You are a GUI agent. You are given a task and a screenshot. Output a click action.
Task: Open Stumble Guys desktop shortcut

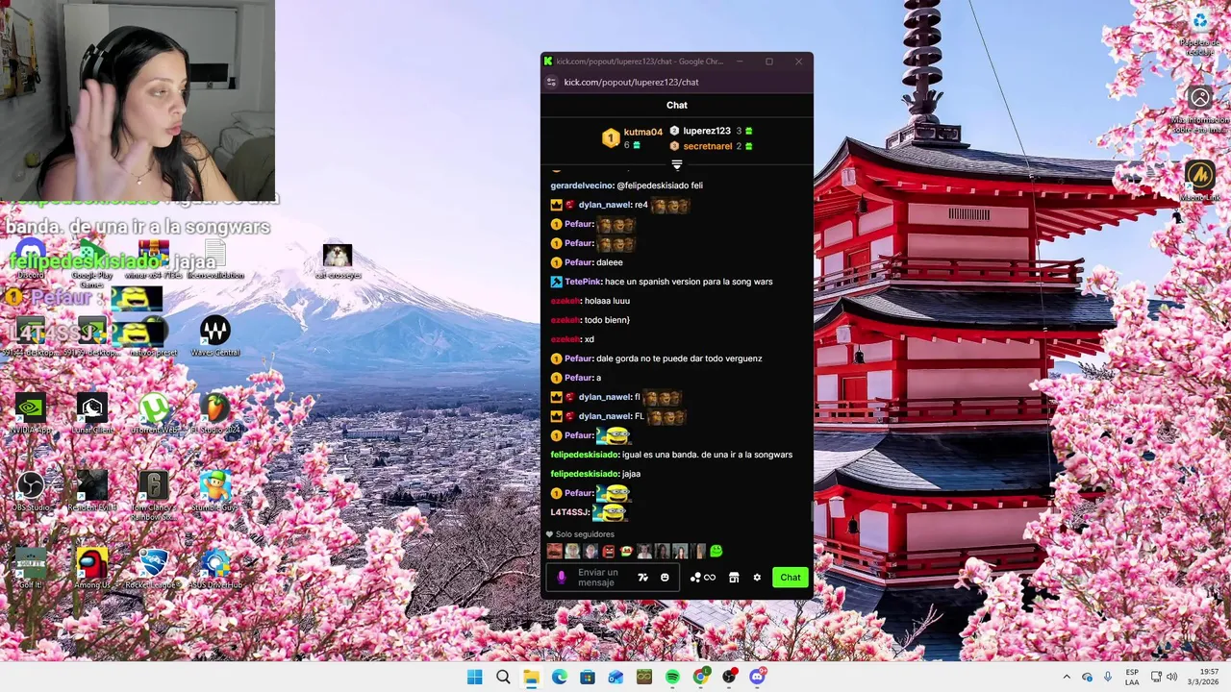[x=215, y=492]
